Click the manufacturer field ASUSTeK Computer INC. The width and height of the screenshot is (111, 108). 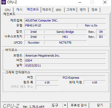[65, 20]
